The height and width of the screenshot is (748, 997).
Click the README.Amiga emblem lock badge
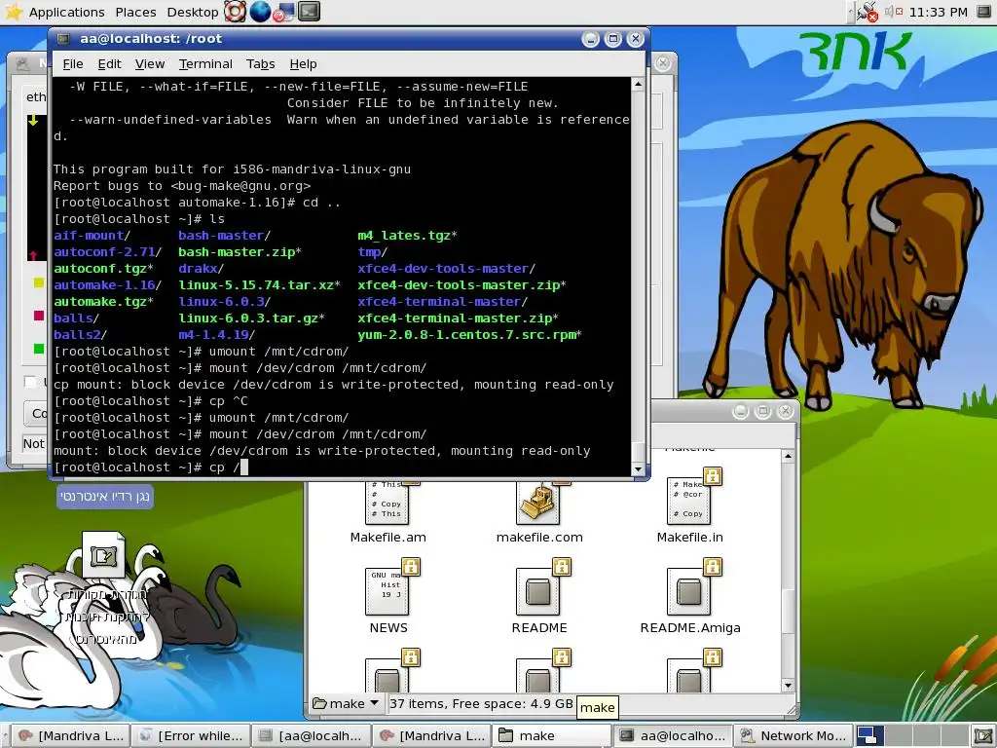coord(712,566)
